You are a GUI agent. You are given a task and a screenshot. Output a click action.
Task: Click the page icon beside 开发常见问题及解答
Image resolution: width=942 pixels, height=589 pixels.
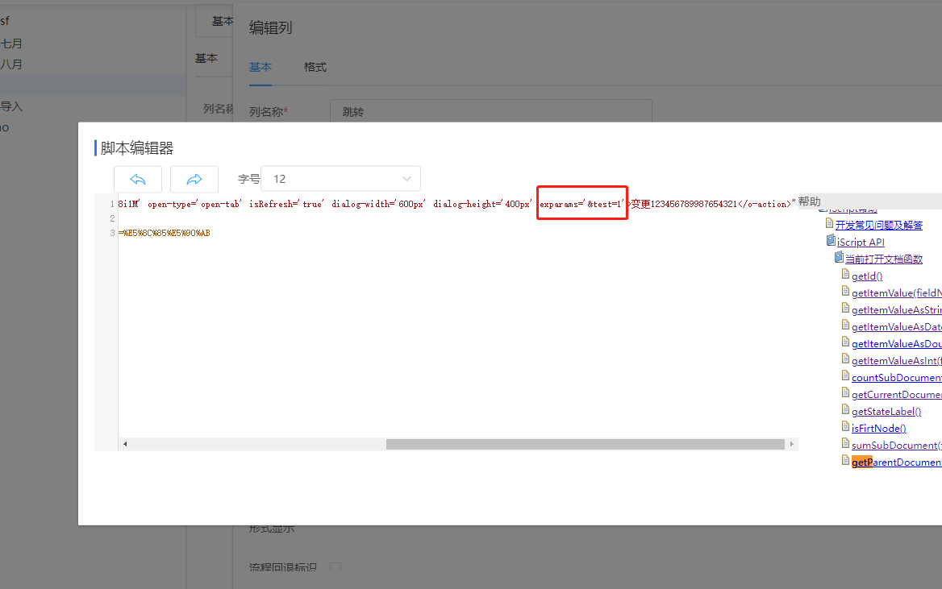(x=829, y=223)
